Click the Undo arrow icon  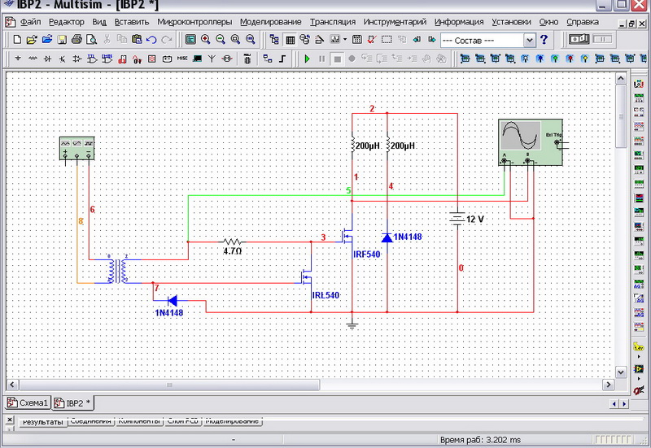click(x=151, y=39)
